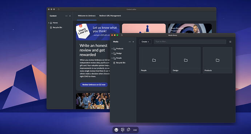Select the People label in Media tree

[119, 58]
